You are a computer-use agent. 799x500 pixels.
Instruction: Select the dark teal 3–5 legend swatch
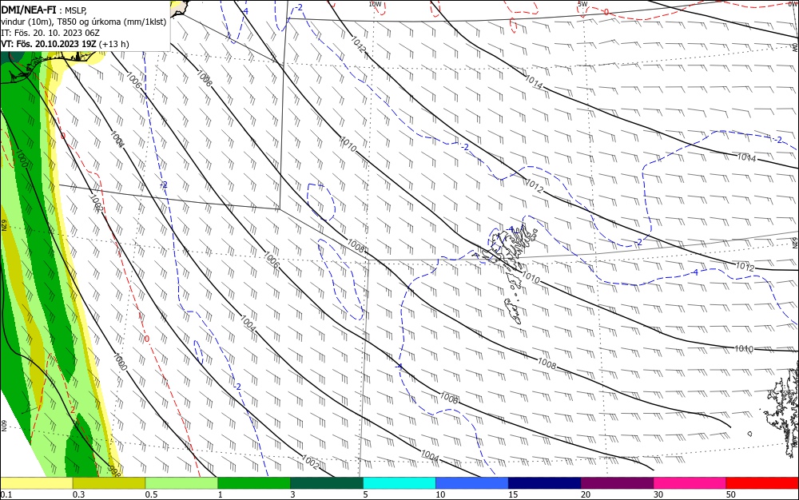(327, 483)
